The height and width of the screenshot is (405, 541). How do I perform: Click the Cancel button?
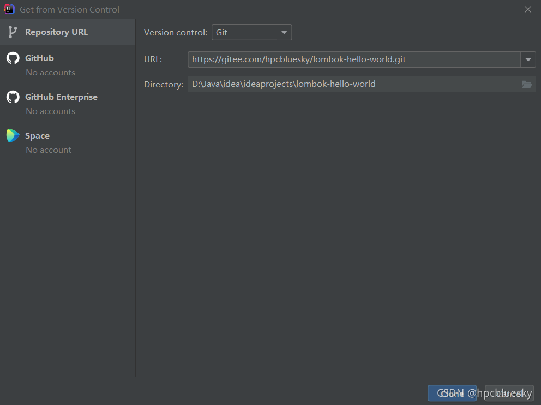coord(509,393)
